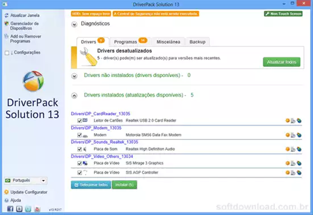313x215 pixels.
Task: Click the 'Motorola SM56 Data Fax Modem' text
Action: pos(153,135)
